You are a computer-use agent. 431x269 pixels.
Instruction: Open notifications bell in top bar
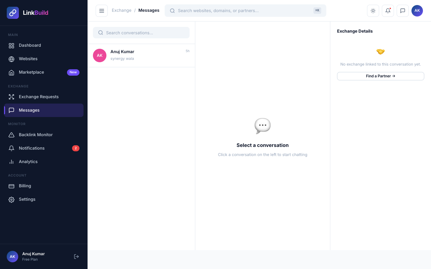pyautogui.click(x=388, y=11)
